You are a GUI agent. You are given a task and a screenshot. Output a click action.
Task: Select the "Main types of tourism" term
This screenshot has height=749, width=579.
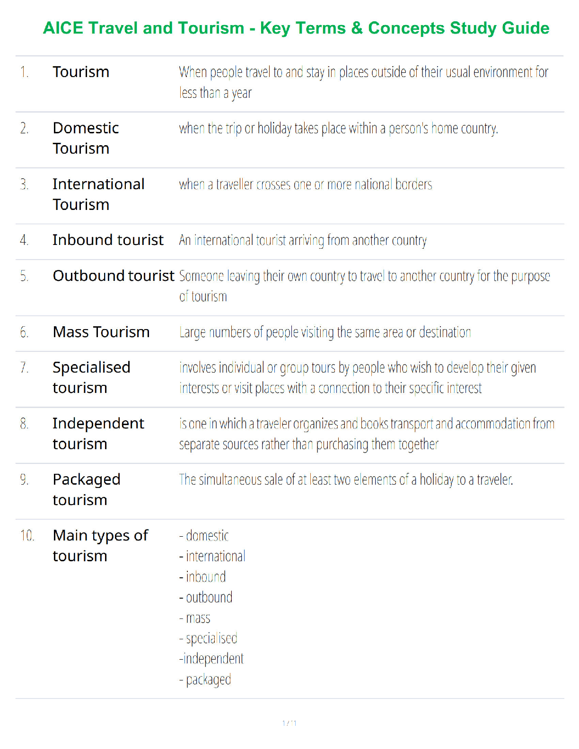click(x=100, y=545)
